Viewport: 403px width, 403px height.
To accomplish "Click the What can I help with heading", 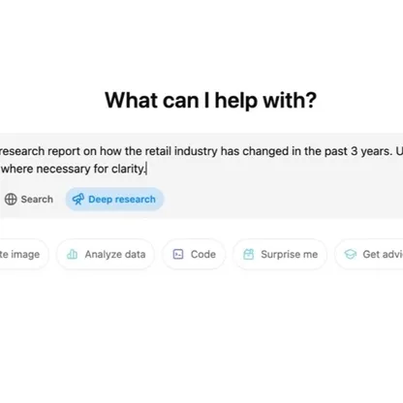I will point(211,100).
